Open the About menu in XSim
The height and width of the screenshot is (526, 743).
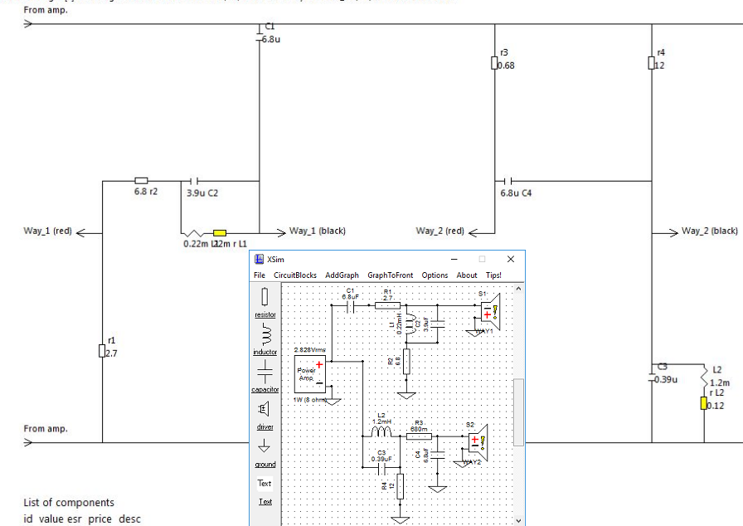(466, 275)
